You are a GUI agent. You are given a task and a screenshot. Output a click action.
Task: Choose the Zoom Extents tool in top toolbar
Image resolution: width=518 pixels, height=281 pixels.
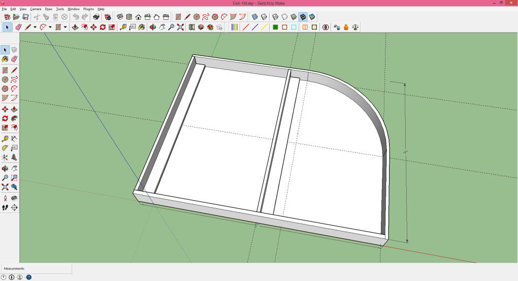(x=180, y=27)
